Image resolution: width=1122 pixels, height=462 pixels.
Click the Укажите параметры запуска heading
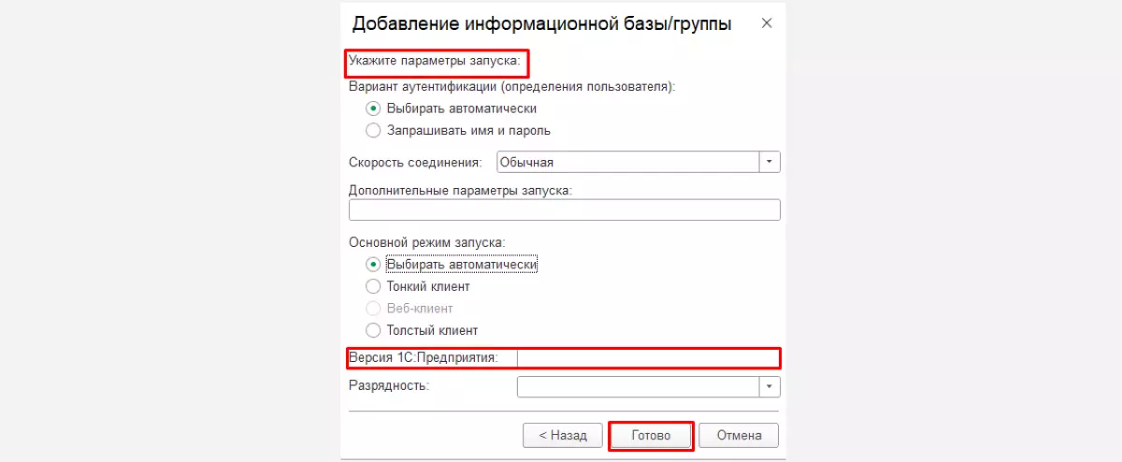click(x=434, y=64)
